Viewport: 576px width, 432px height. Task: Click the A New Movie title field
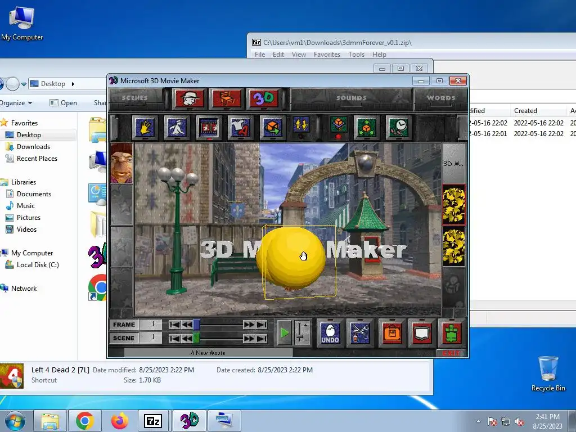208,353
